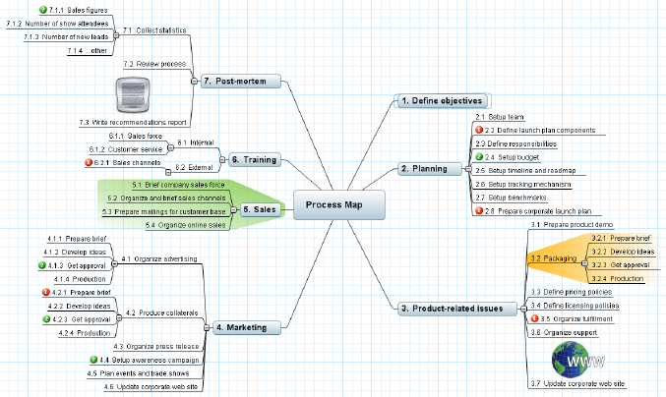Select 2.3 Define responsibilities subtopic
The width and height of the screenshot is (666, 397).
coord(516,143)
